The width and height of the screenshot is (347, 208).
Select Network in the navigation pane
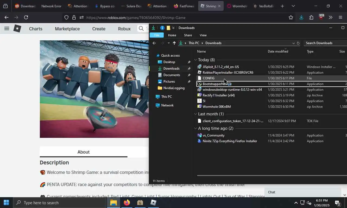click(x=167, y=105)
